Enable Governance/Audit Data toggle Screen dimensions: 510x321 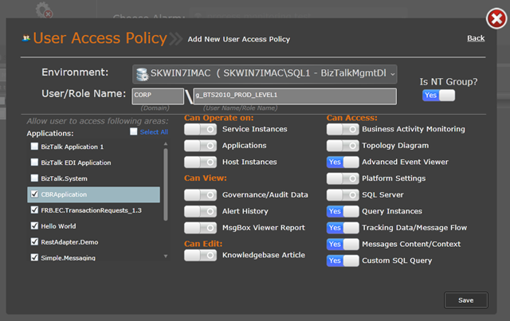click(200, 195)
